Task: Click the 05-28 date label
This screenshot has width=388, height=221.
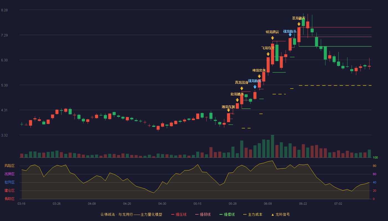Action: click(x=233, y=204)
